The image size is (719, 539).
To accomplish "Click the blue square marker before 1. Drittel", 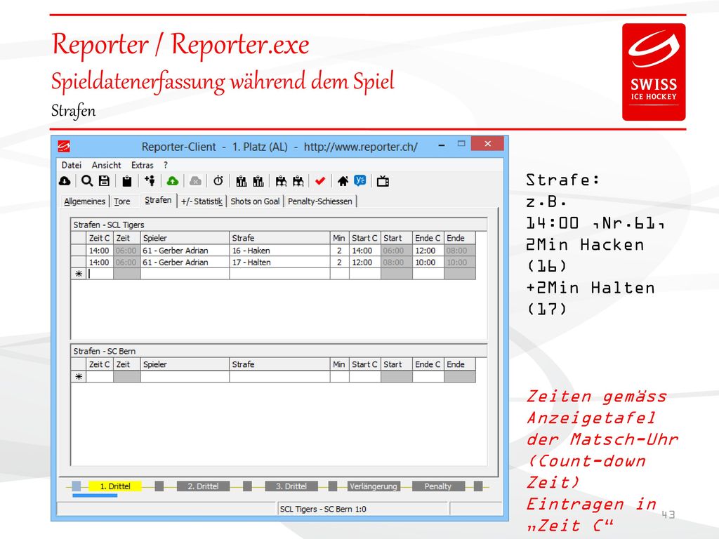I will [x=77, y=486].
